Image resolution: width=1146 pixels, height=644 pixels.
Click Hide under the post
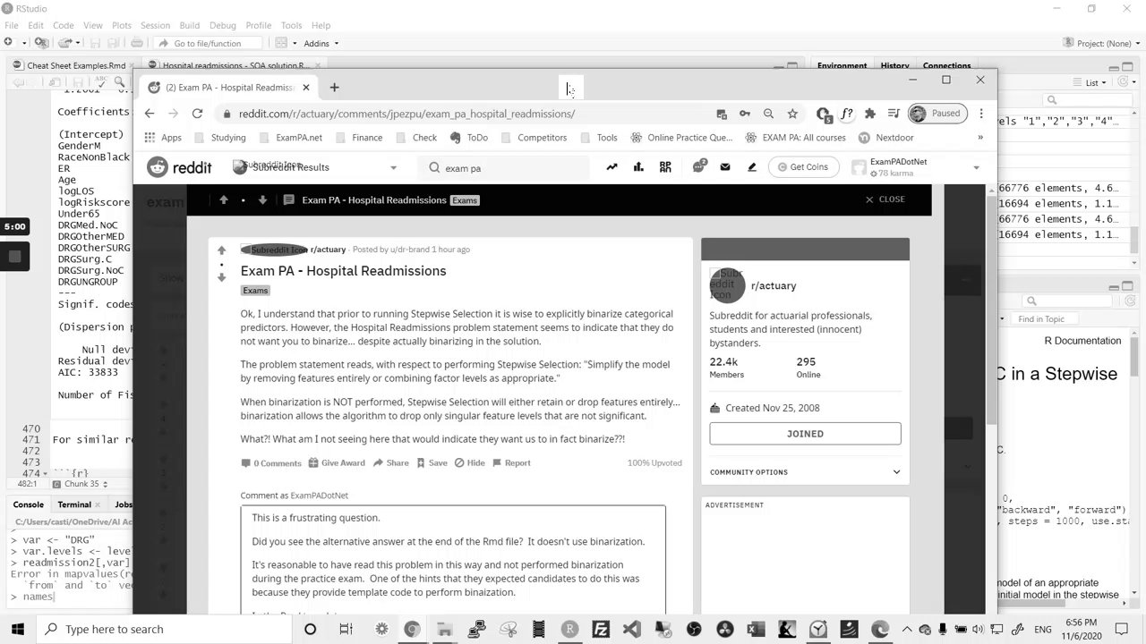point(470,463)
